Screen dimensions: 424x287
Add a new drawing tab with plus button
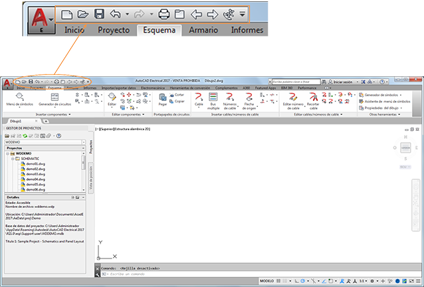46,122
